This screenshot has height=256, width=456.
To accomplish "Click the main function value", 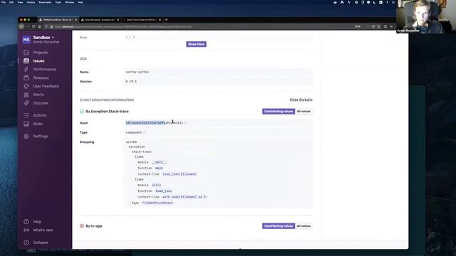I will [x=159, y=168].
